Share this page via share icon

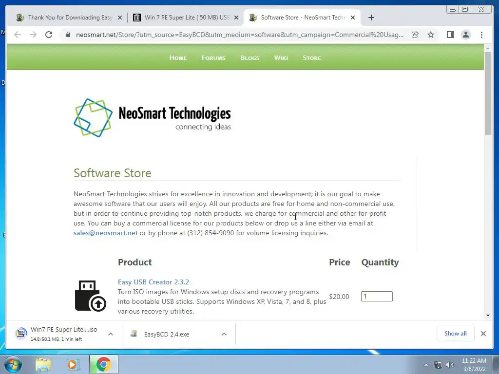tap(415, 35)
